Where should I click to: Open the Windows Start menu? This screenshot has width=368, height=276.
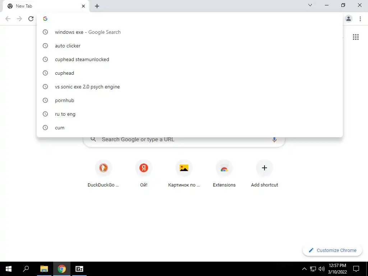point(9,269)
